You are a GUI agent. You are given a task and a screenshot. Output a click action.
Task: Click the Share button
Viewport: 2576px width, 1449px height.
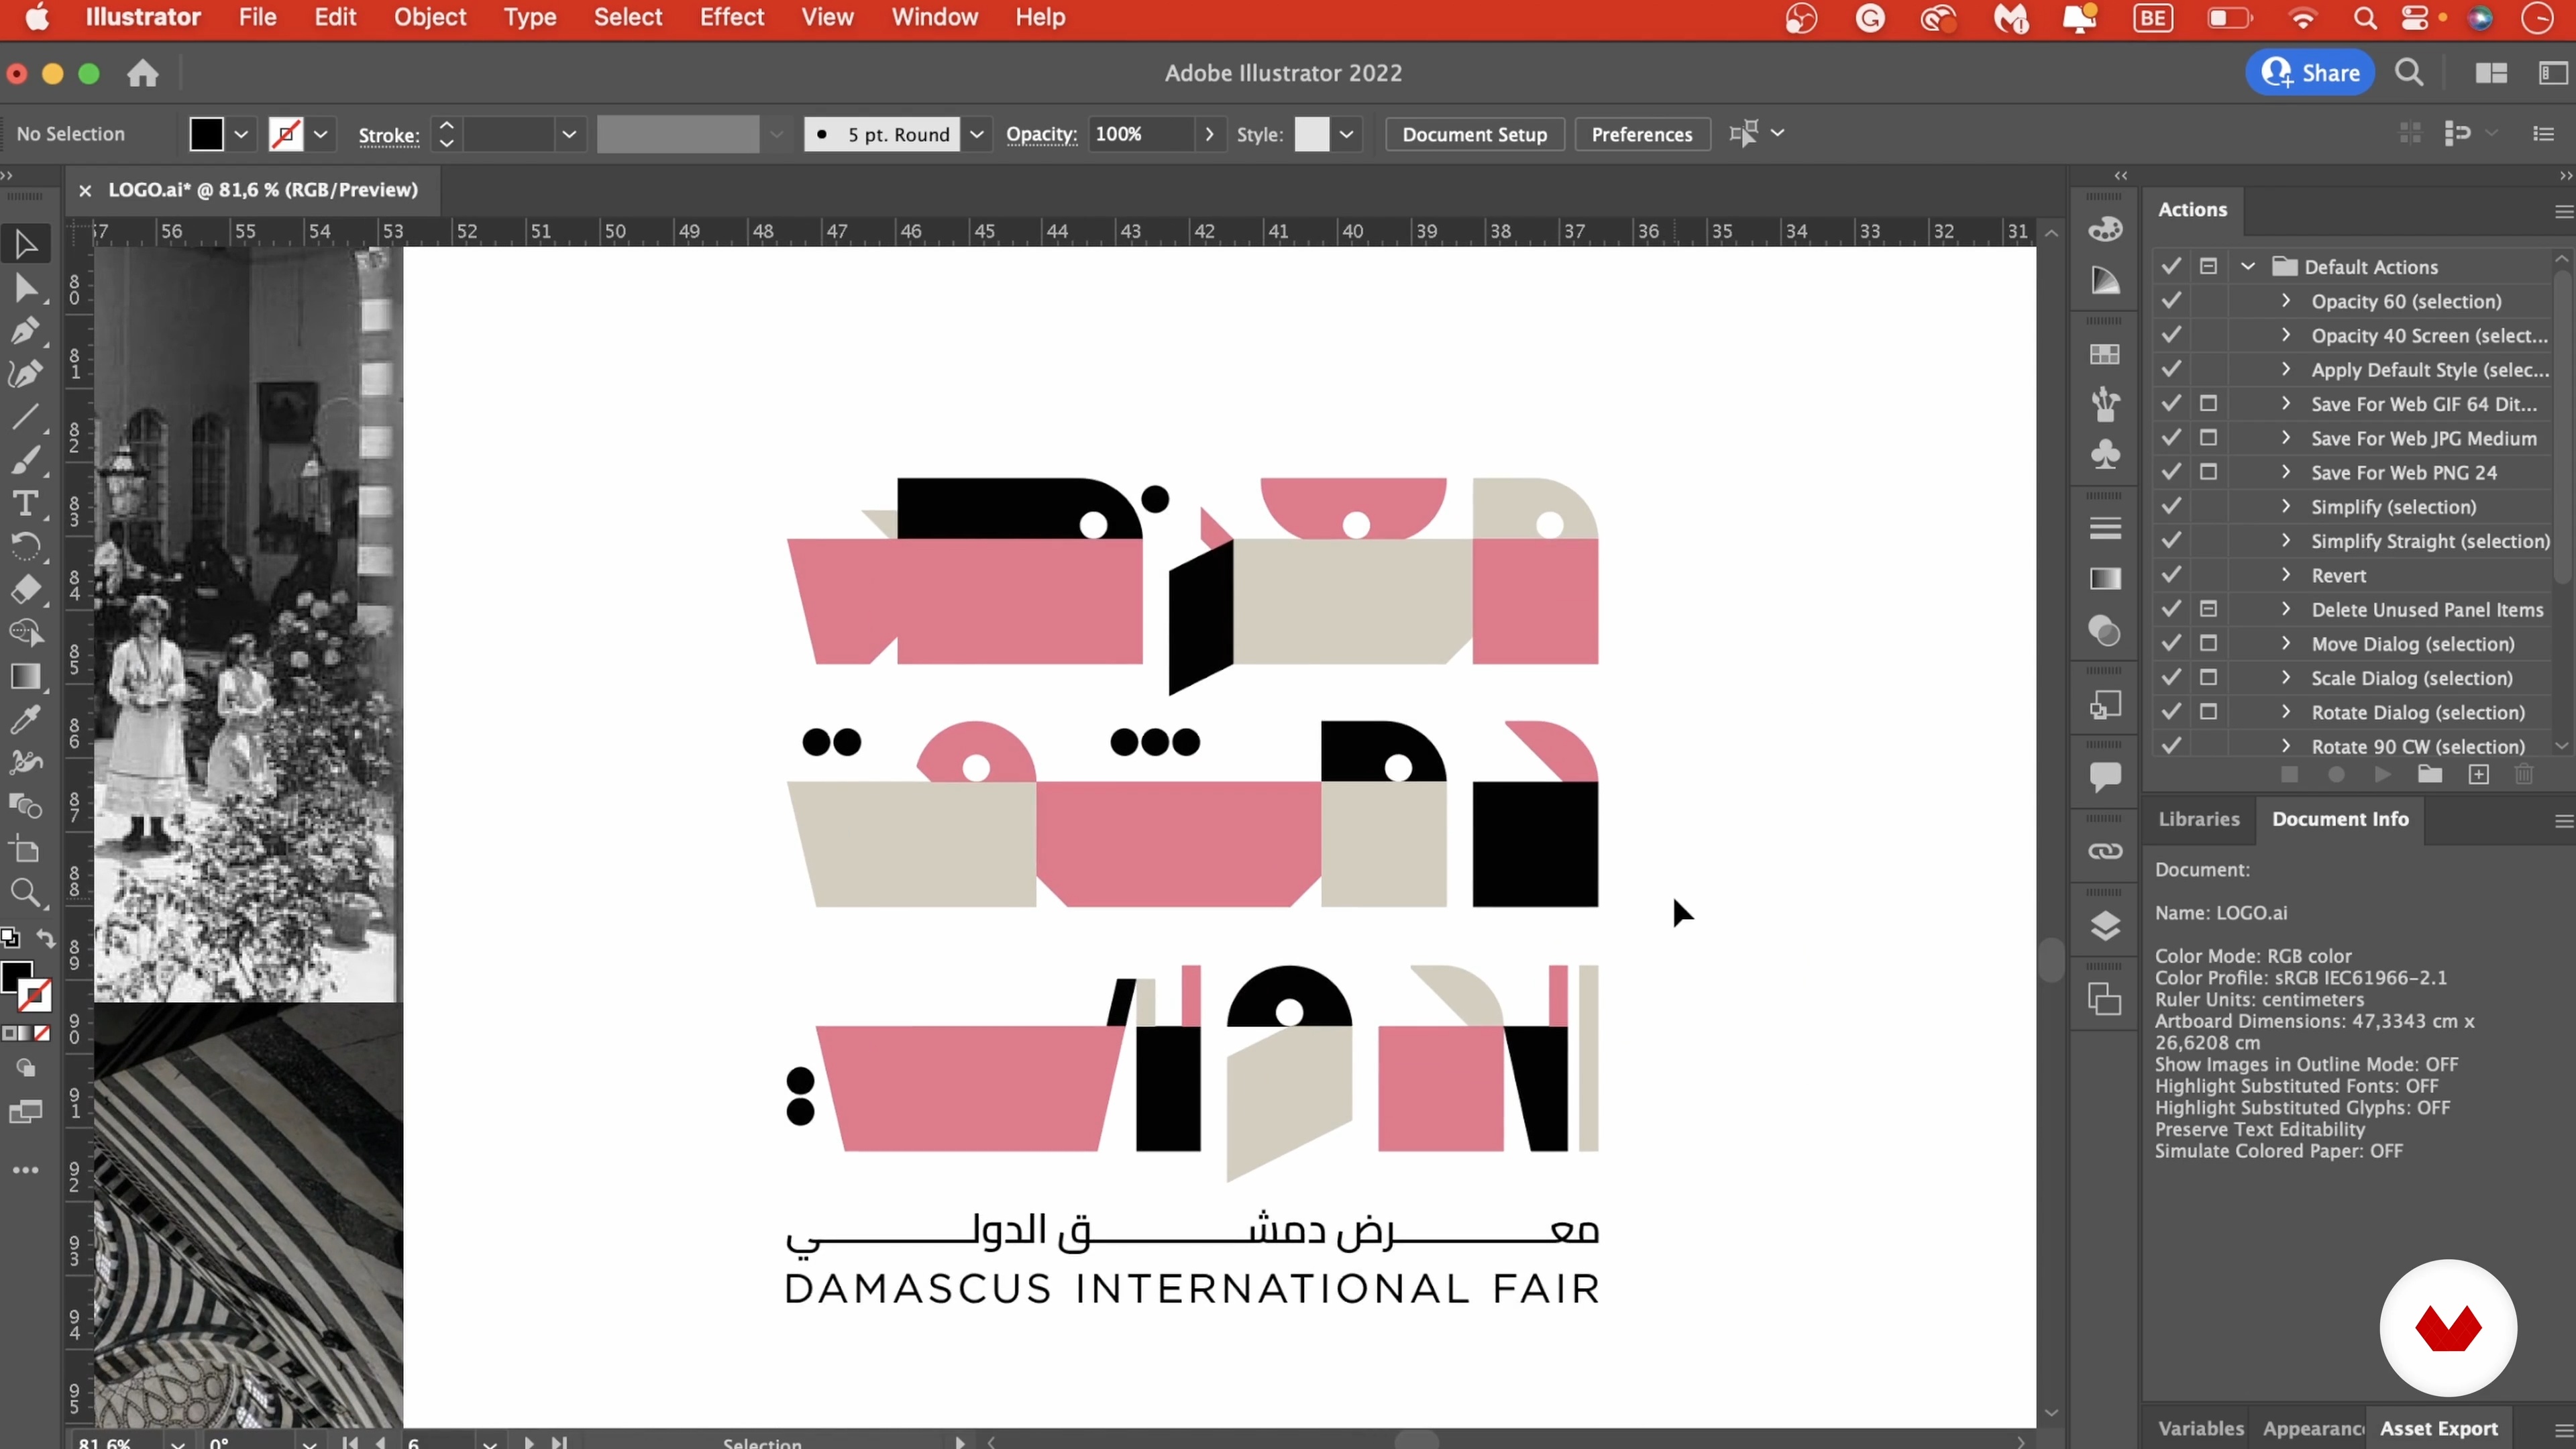tap(2310, 73)
